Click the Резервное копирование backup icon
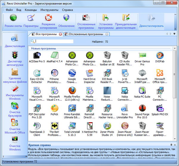The image size is (179, 166). pos(49,19)
